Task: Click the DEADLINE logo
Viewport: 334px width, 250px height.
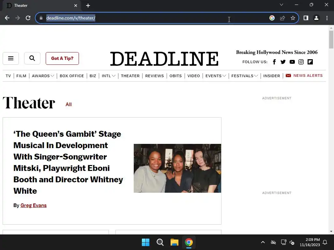Action: coord(164,59)
